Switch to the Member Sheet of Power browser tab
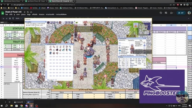 pos(12,1)
